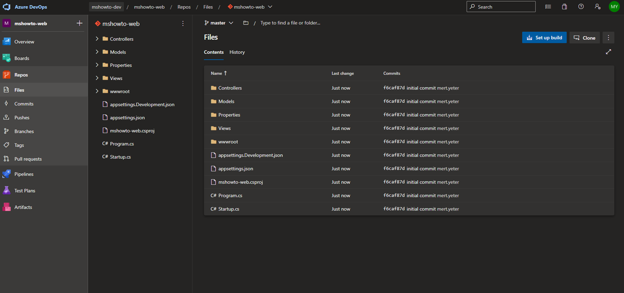The height and width of the screenshot is (293, 624).
Task: Click the Azure DevOps logo icon
Action: tap(6, 7)
